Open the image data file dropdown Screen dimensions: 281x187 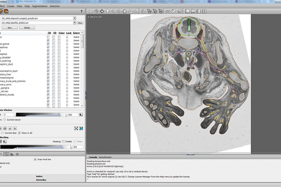click(x=74, y=18)
